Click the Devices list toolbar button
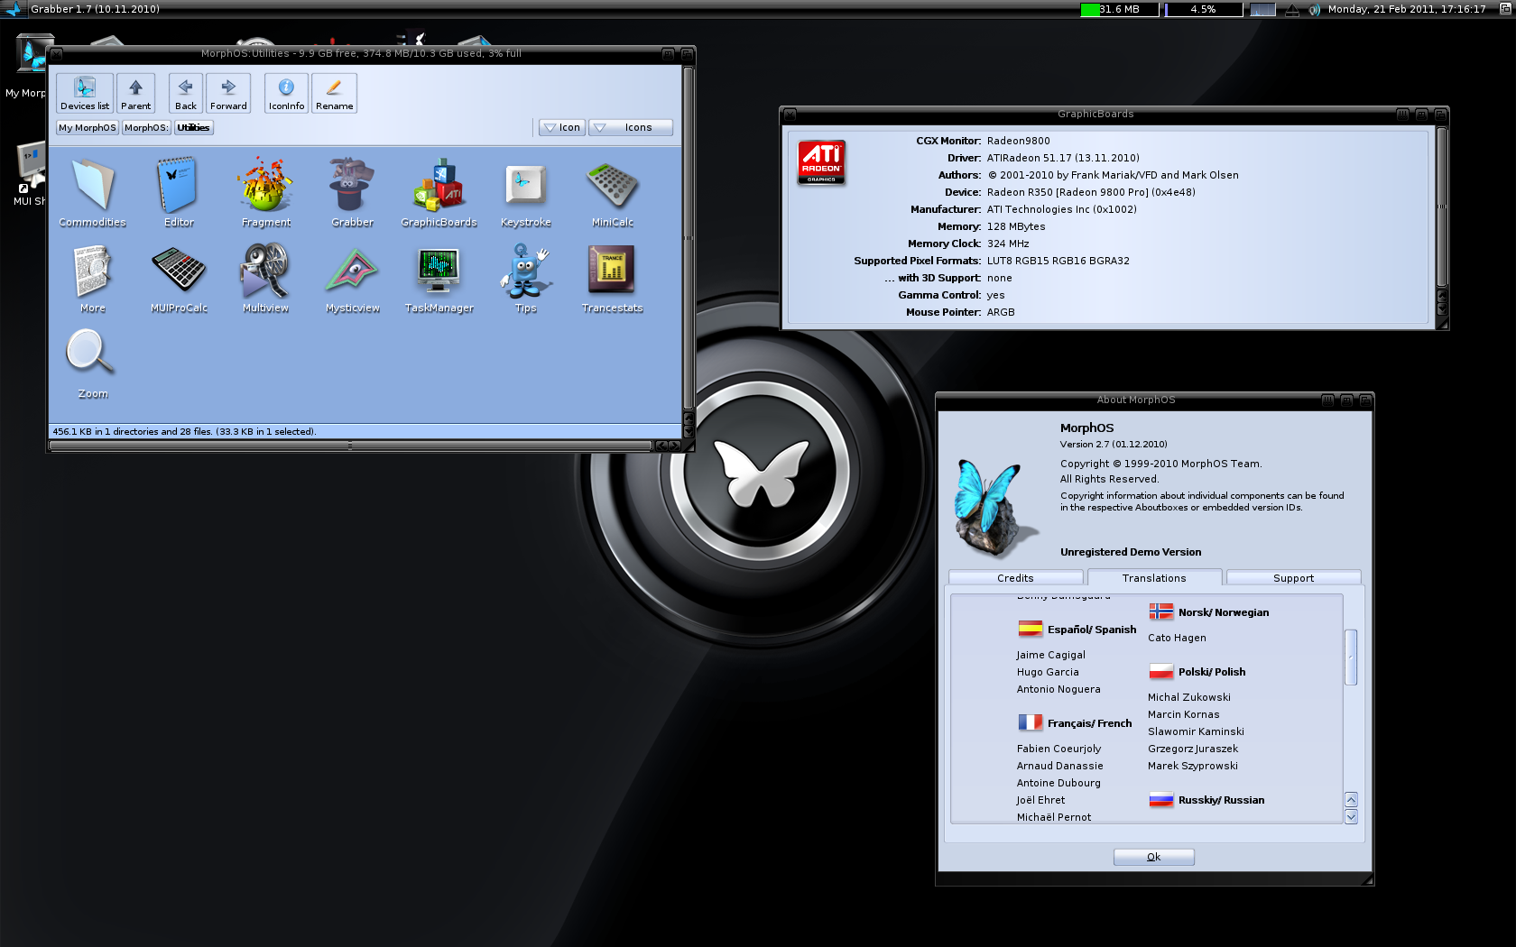Viewport: 1516px width, 947px height. [x=85, y=93]
